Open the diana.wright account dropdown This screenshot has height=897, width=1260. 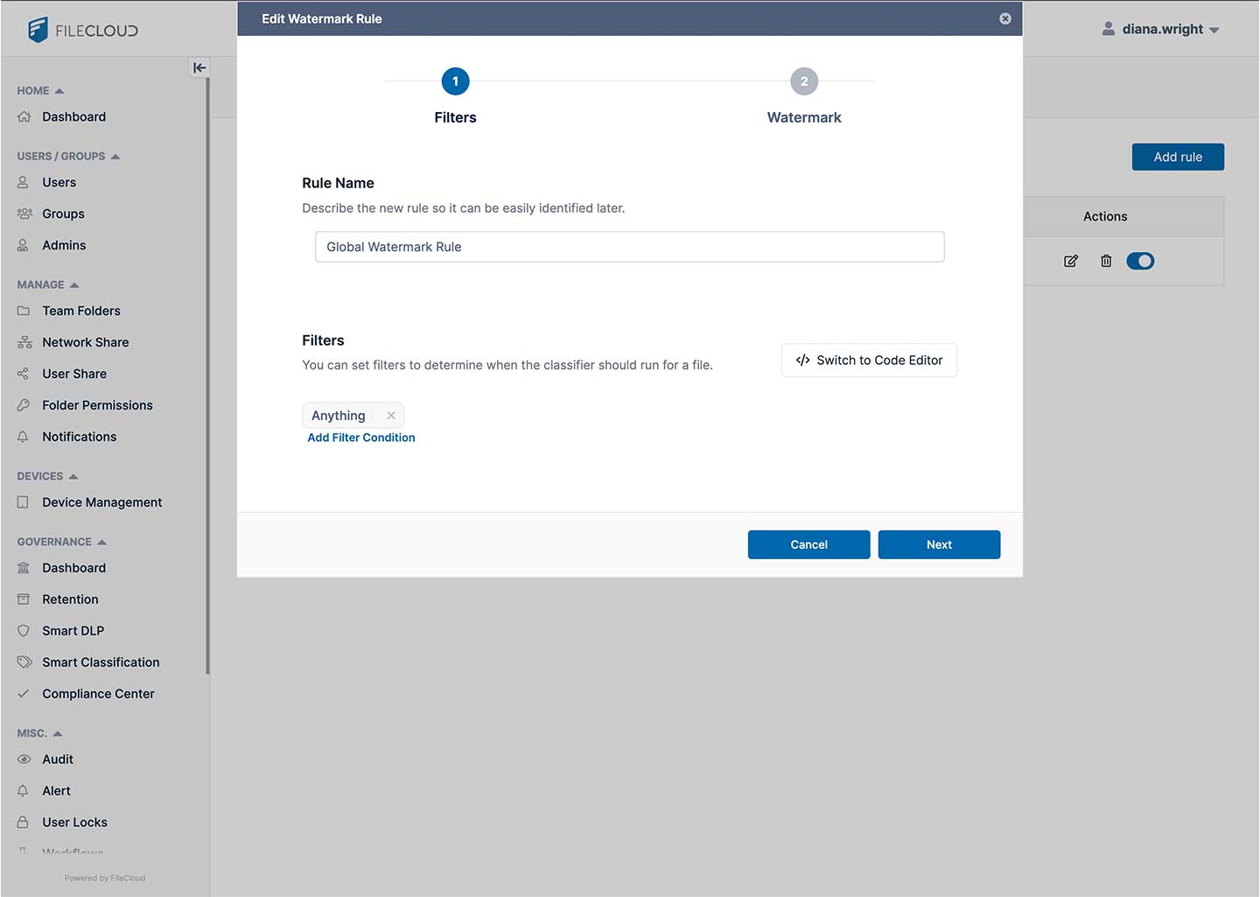click(x=1161, y=29)
